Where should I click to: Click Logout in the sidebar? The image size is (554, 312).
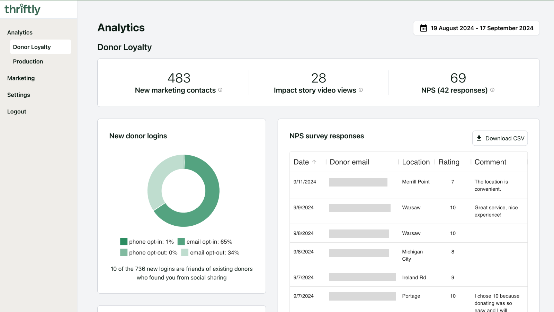tap(17, 111)
